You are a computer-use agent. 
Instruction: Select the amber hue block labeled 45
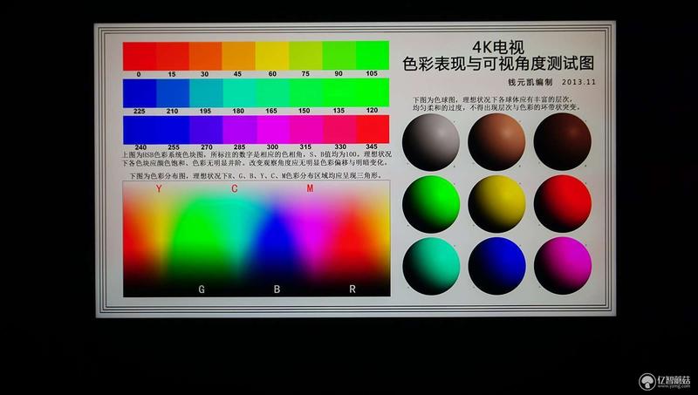pos(238,56)
